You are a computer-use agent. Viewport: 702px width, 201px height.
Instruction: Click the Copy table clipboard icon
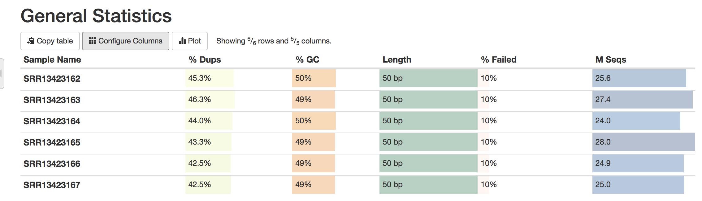point(31,41)
